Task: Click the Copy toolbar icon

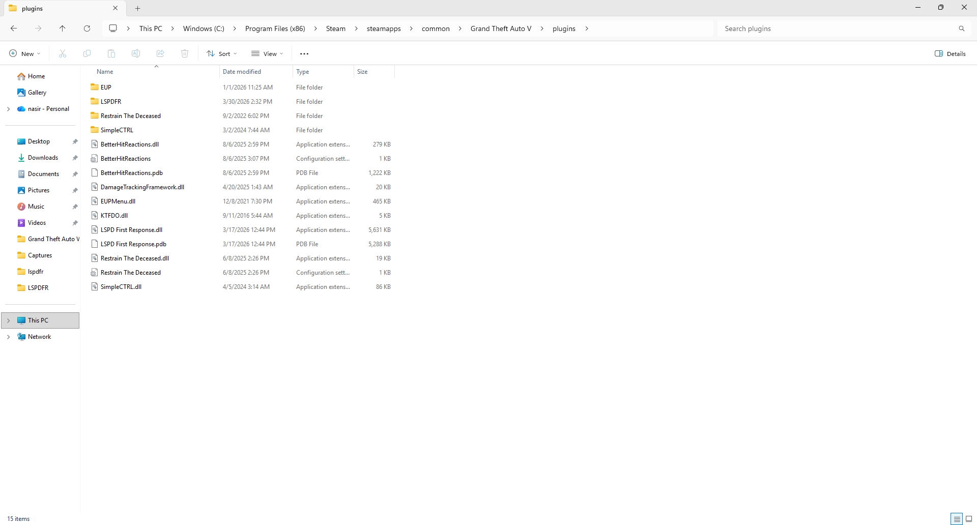Action: tap(87, 53)
